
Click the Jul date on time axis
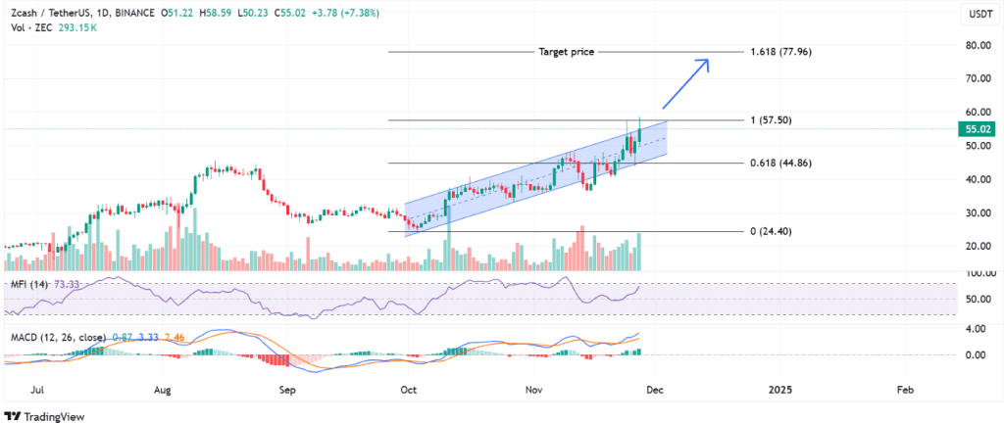click(x=38, y=389)
